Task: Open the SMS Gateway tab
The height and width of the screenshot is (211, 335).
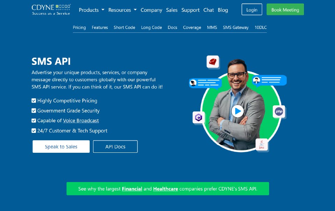Action: tap(236, 27)
